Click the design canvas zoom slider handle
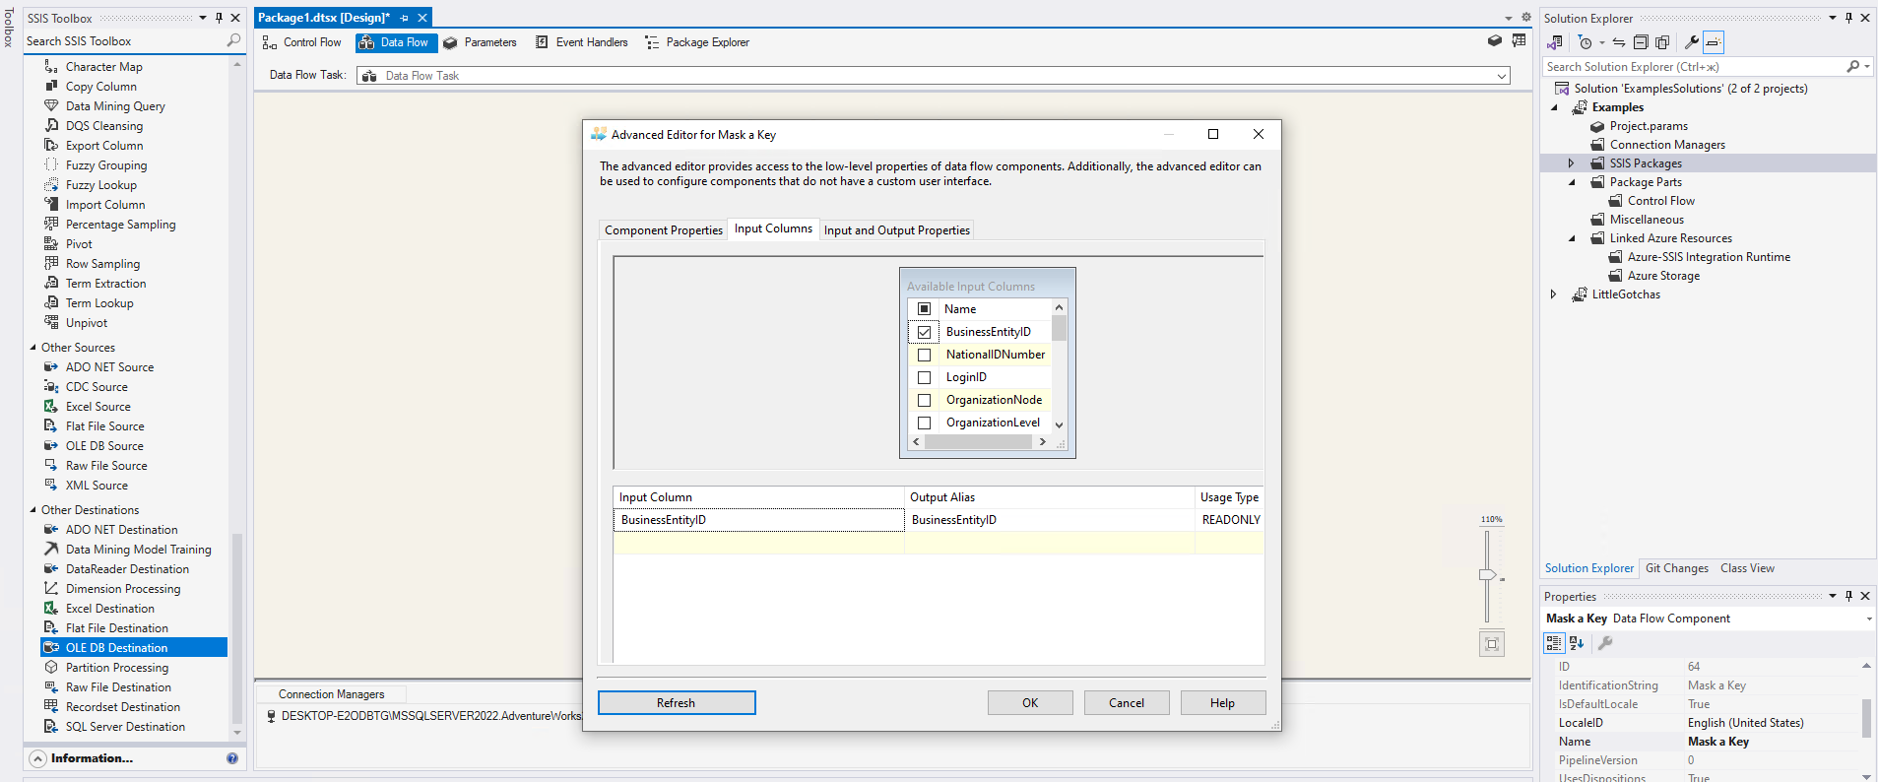 coord(1487,574)
